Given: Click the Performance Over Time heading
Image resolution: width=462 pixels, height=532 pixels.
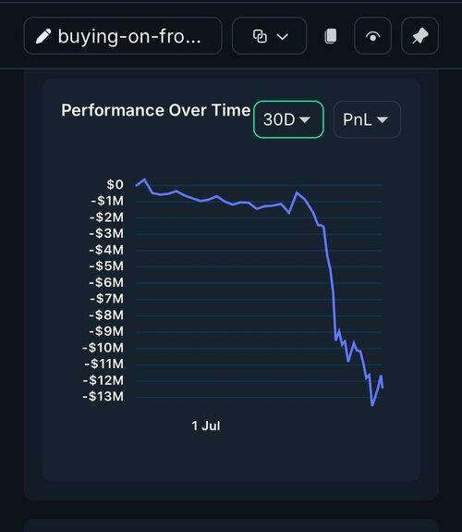Looking at the screenshot, I should pos(155,110).
